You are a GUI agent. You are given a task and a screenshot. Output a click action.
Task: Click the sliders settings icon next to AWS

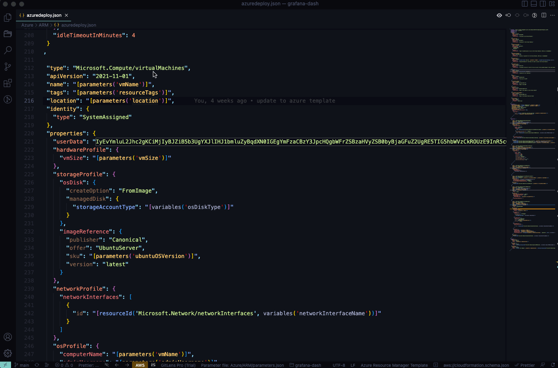(153, 365)
